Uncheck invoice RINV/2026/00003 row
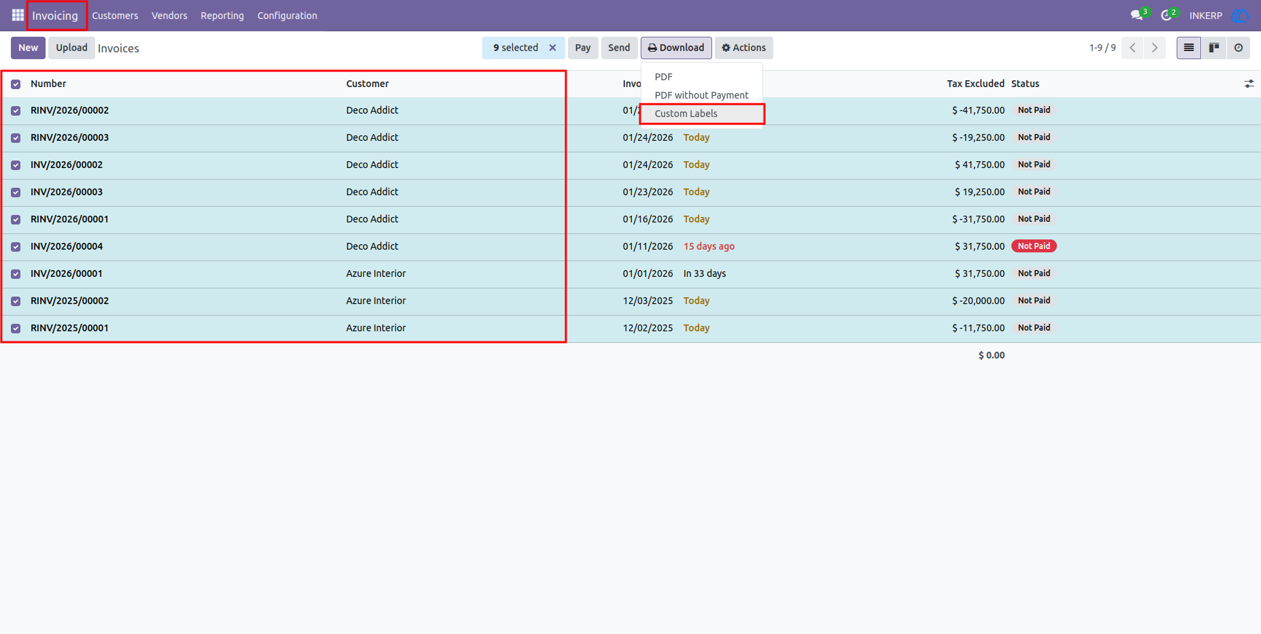The height and width of the screenshot is (634, 1261). point(16,138)
